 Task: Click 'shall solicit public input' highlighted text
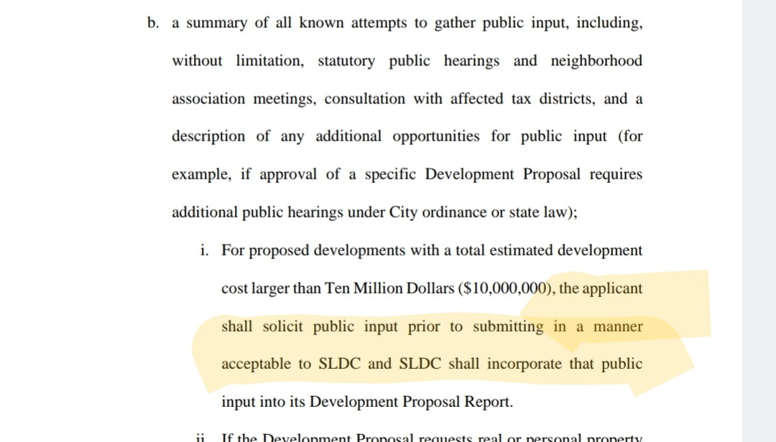tap(309, 326)
